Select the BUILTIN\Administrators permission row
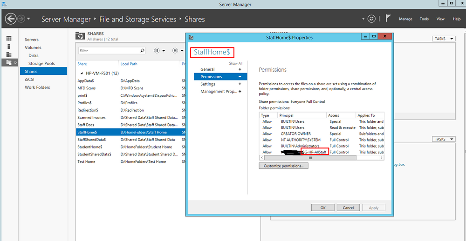This screenshot has width=466, height=241. point(322,146)
